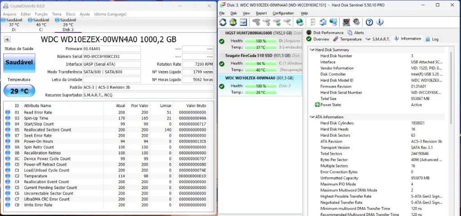
Task: Click the blue status orb for Temperature attribute
Action: point(8,176)
